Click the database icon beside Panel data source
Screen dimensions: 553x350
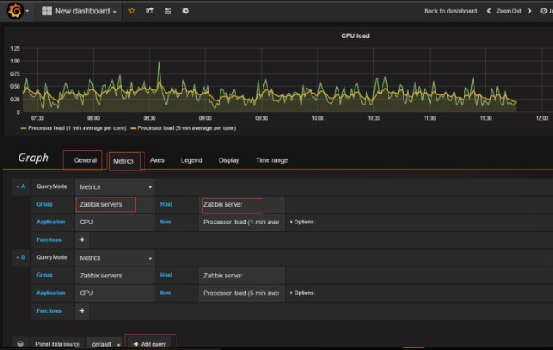20,343
